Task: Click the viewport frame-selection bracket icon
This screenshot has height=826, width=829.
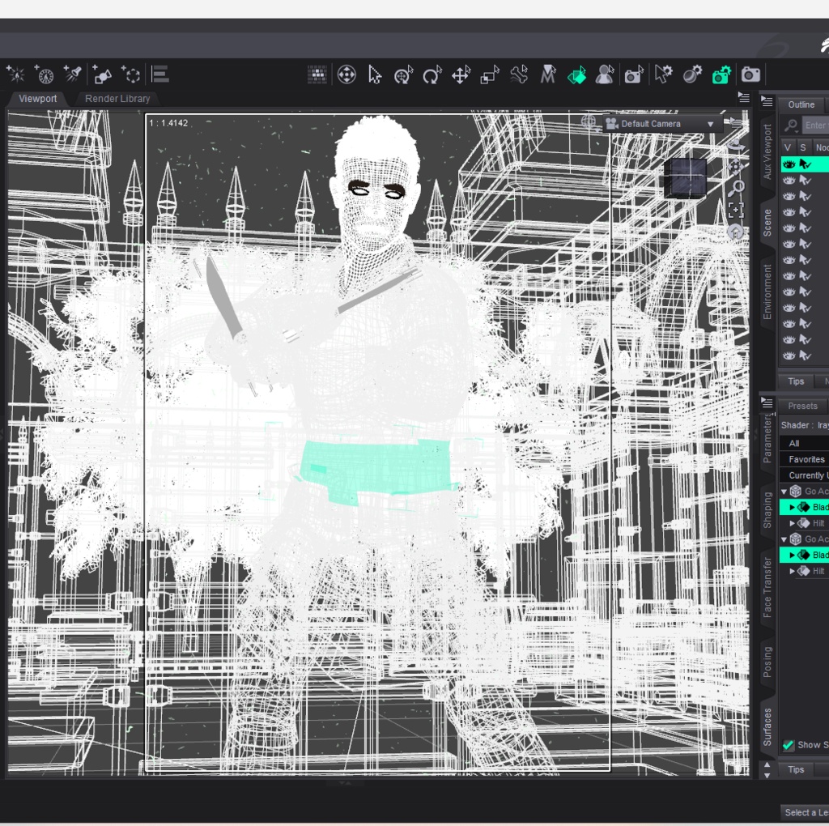Action: 735,211
